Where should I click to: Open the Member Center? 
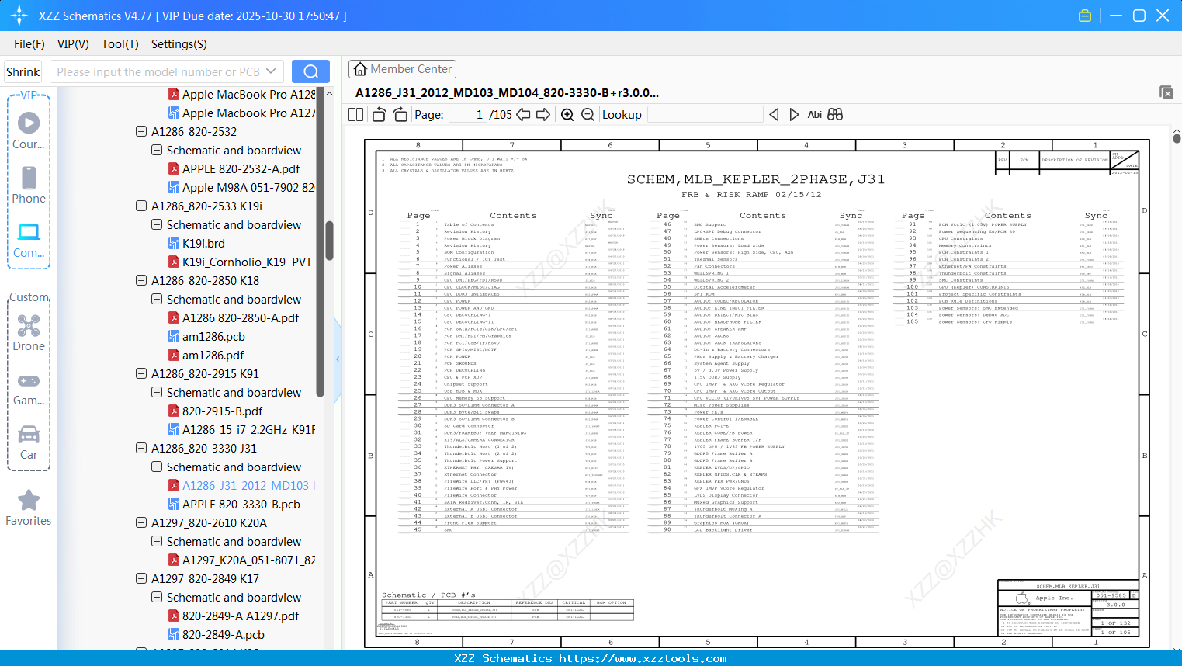point(402,69)
